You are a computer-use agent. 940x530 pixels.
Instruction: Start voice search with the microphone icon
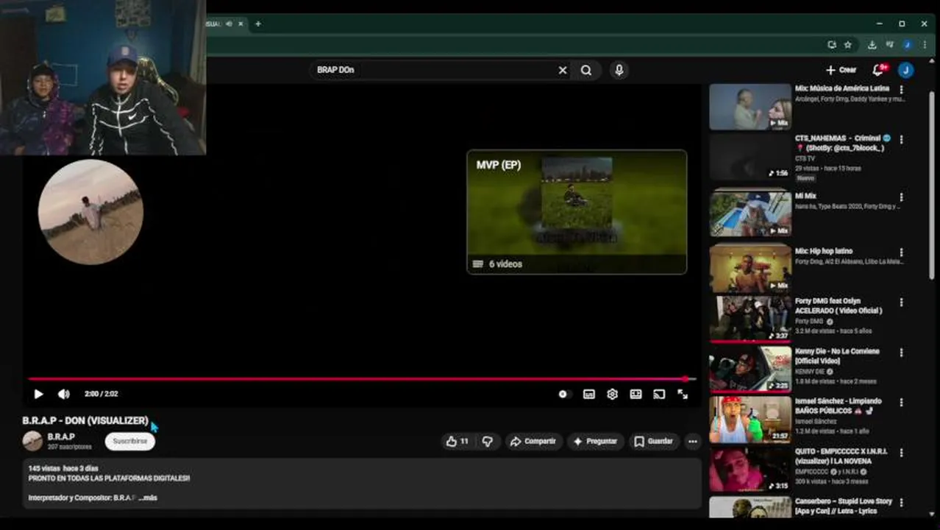(x=619, y=70)
